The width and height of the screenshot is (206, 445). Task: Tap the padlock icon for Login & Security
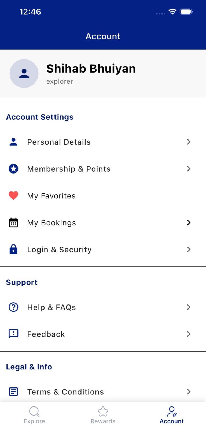pyautogui.click(x=13, y=249)
